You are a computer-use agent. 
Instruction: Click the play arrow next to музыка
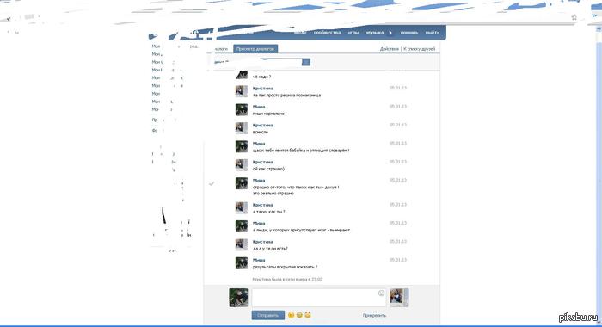[390, 33]
